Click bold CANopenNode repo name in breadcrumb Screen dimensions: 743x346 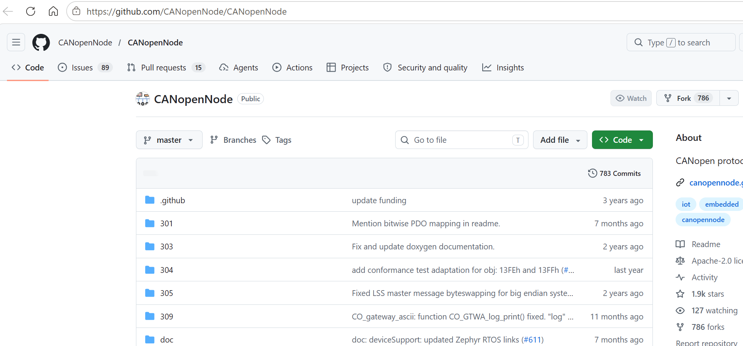click(155, 42)
